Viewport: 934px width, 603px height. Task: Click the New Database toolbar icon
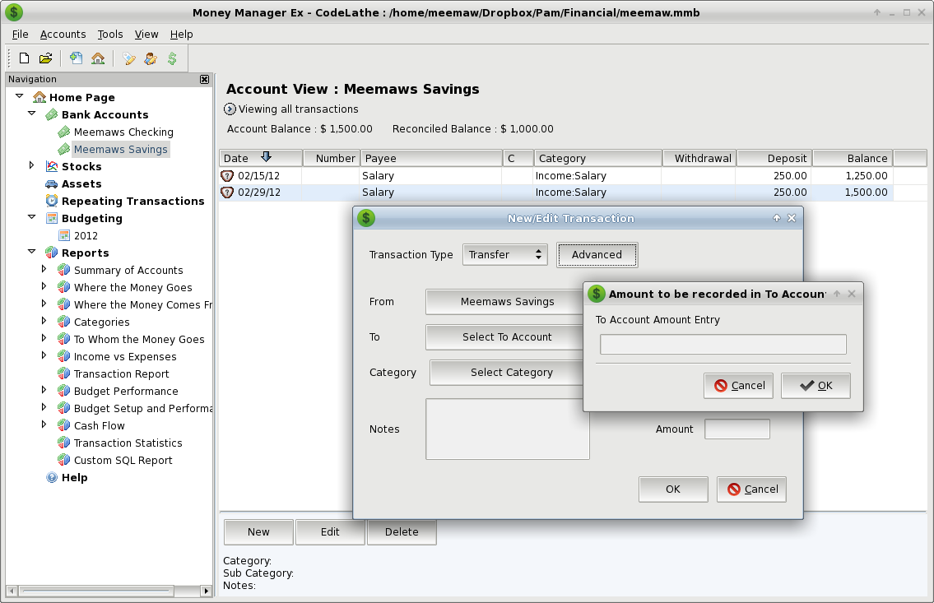tap(25, 58)
